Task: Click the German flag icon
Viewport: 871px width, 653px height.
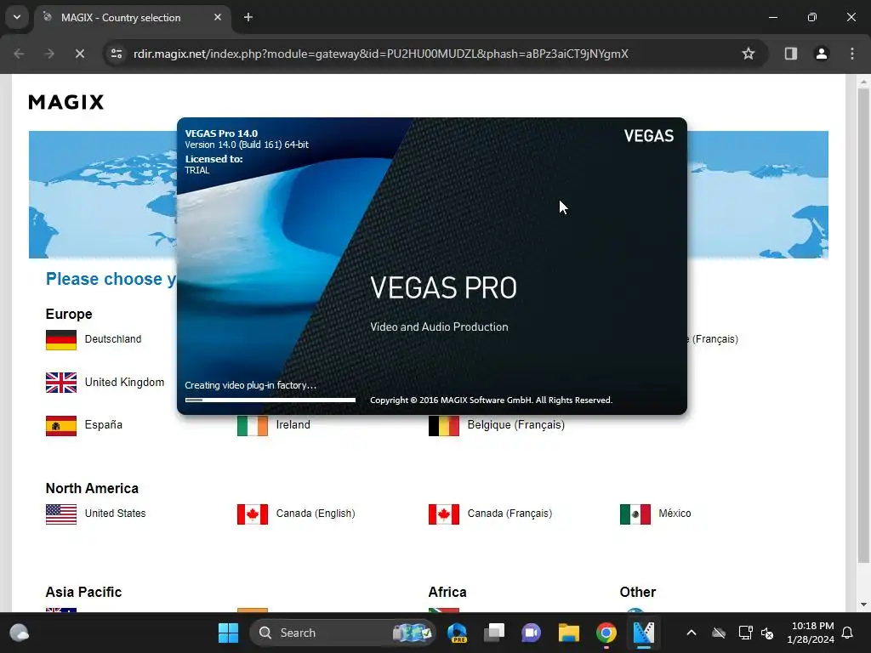Action: pos(61,340)
